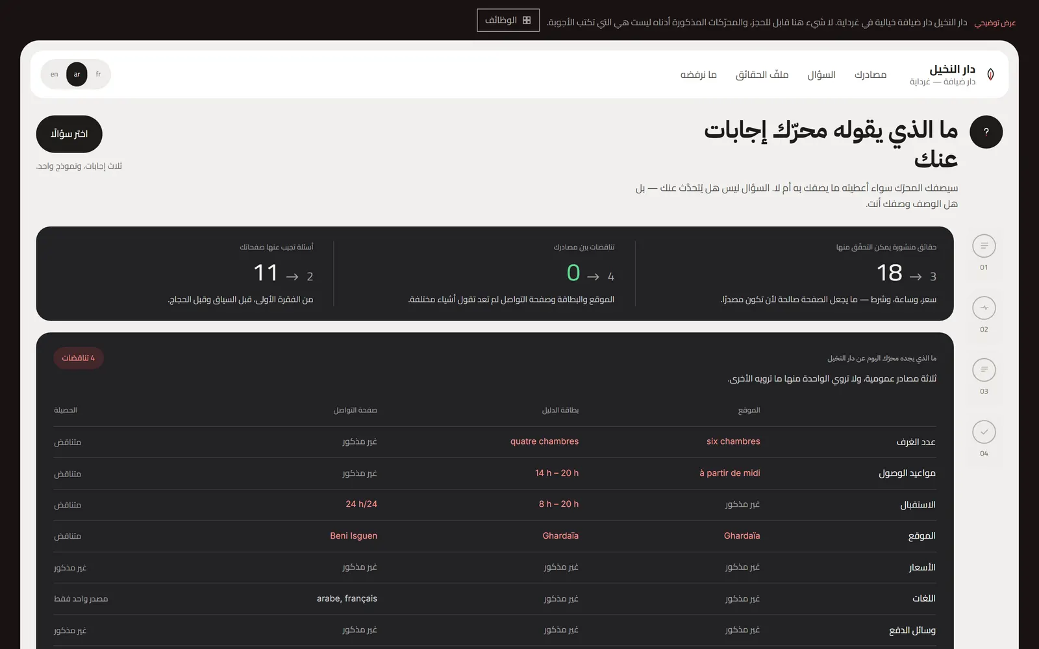
Task: Jump to step 04 checkmark icon
Action: 984,432
